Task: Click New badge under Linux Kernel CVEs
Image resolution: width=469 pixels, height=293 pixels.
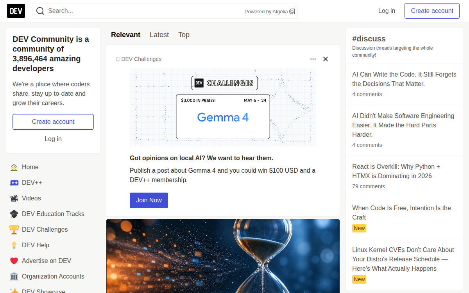Action: pos(359,280)
